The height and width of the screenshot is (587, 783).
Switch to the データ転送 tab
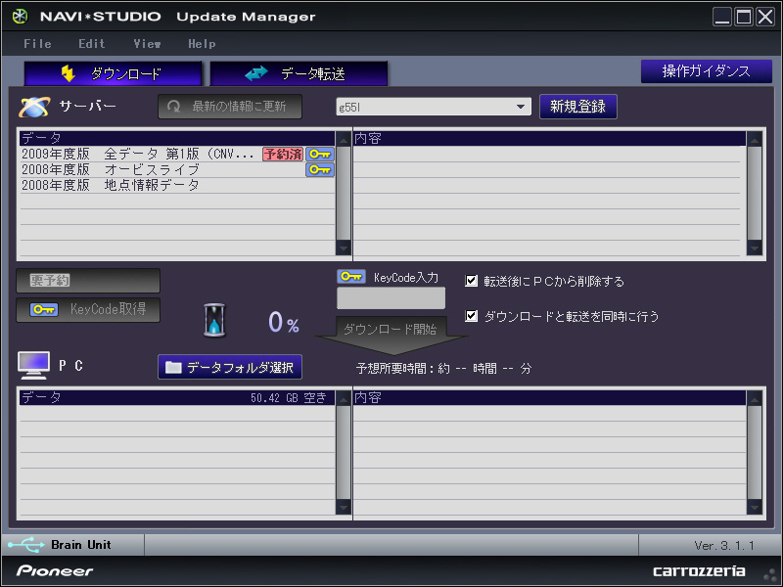point(299,73)
